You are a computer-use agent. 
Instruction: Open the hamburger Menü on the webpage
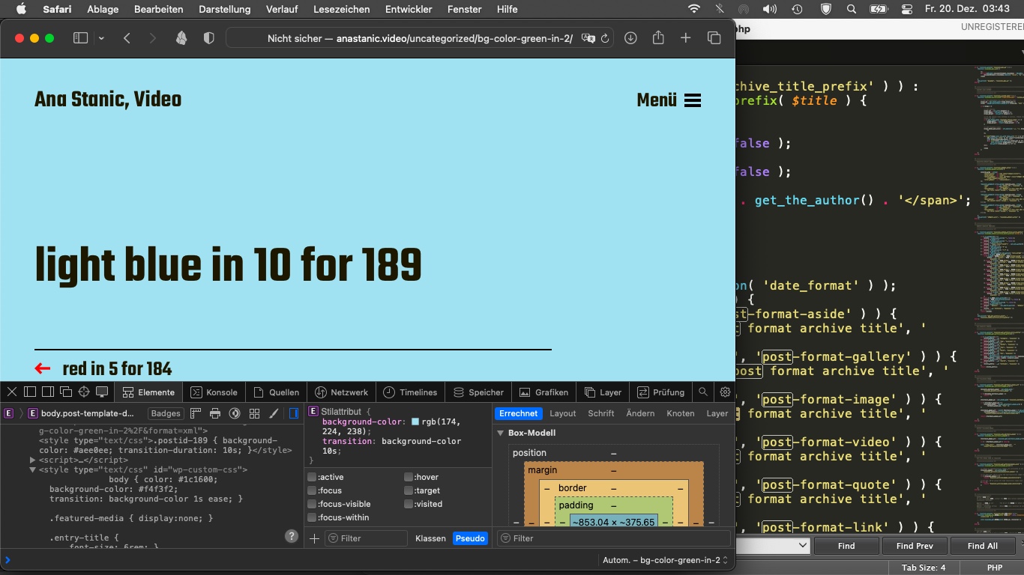pos(669,100)
